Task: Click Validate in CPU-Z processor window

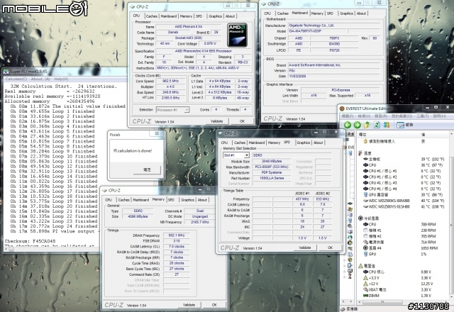Action: [x=216, y=121]
